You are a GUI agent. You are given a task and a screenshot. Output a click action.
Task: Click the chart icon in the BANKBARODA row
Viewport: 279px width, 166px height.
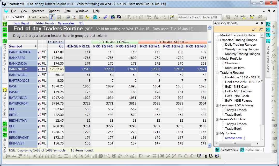pyautogui.click(x=40, y=52)
